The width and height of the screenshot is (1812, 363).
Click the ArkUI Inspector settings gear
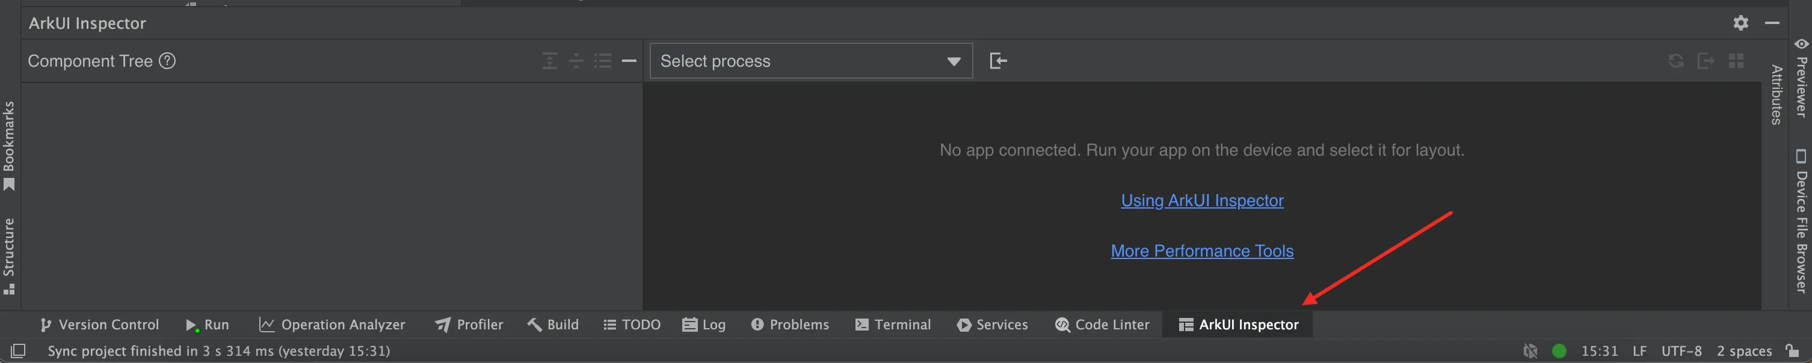click(x=1740, y=23)
